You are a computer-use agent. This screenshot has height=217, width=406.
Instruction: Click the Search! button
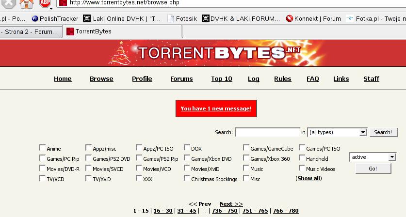[383, 132]
